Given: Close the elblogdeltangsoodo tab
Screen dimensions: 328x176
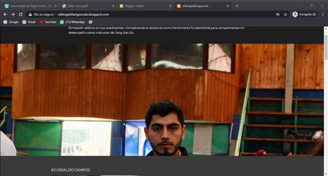Looking at the screenshot, I should pos(228,6).
